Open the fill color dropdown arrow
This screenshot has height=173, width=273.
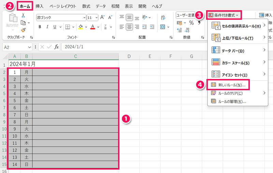(x=86, y=27)
